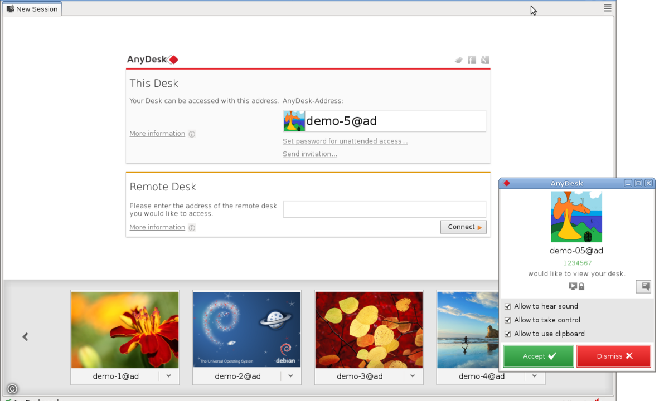Go to previous recent sessions with left arrow
The height and width of the screenshot is (401, 669).
[x=25, y=336]
